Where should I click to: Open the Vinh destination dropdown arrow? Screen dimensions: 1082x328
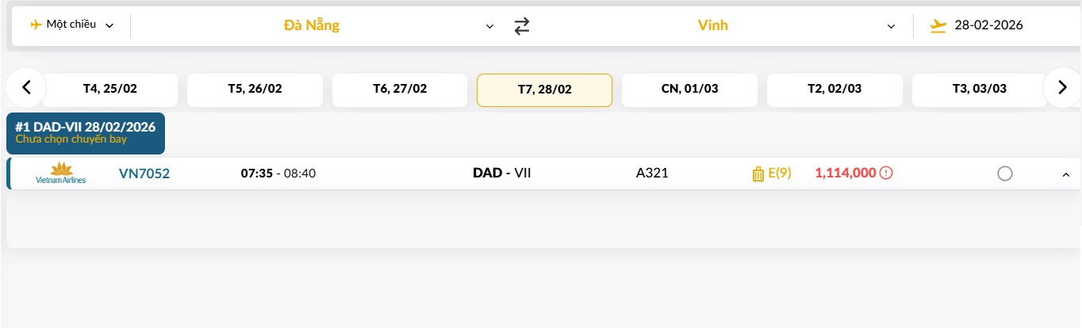(x=891, y=26)
